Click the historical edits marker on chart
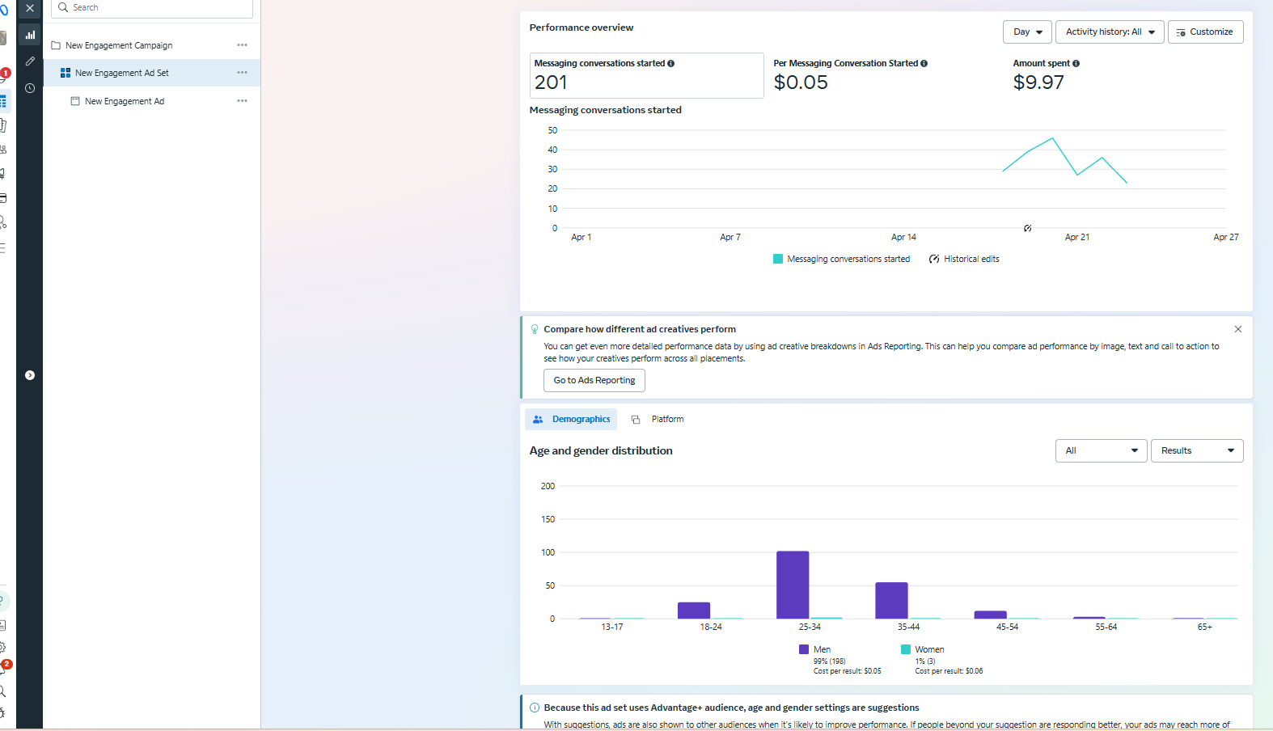The width and height of the screenshot is (1273, 731). [x=1027, y=228]
